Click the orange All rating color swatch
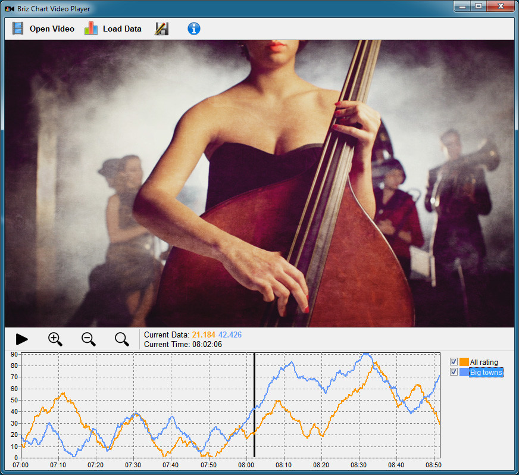519x475 pixels. pyautogui.click(x=464, y=362)
